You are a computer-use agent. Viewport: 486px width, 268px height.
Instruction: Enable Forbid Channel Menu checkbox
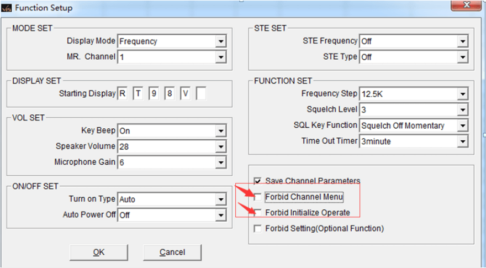click(257, 197)
